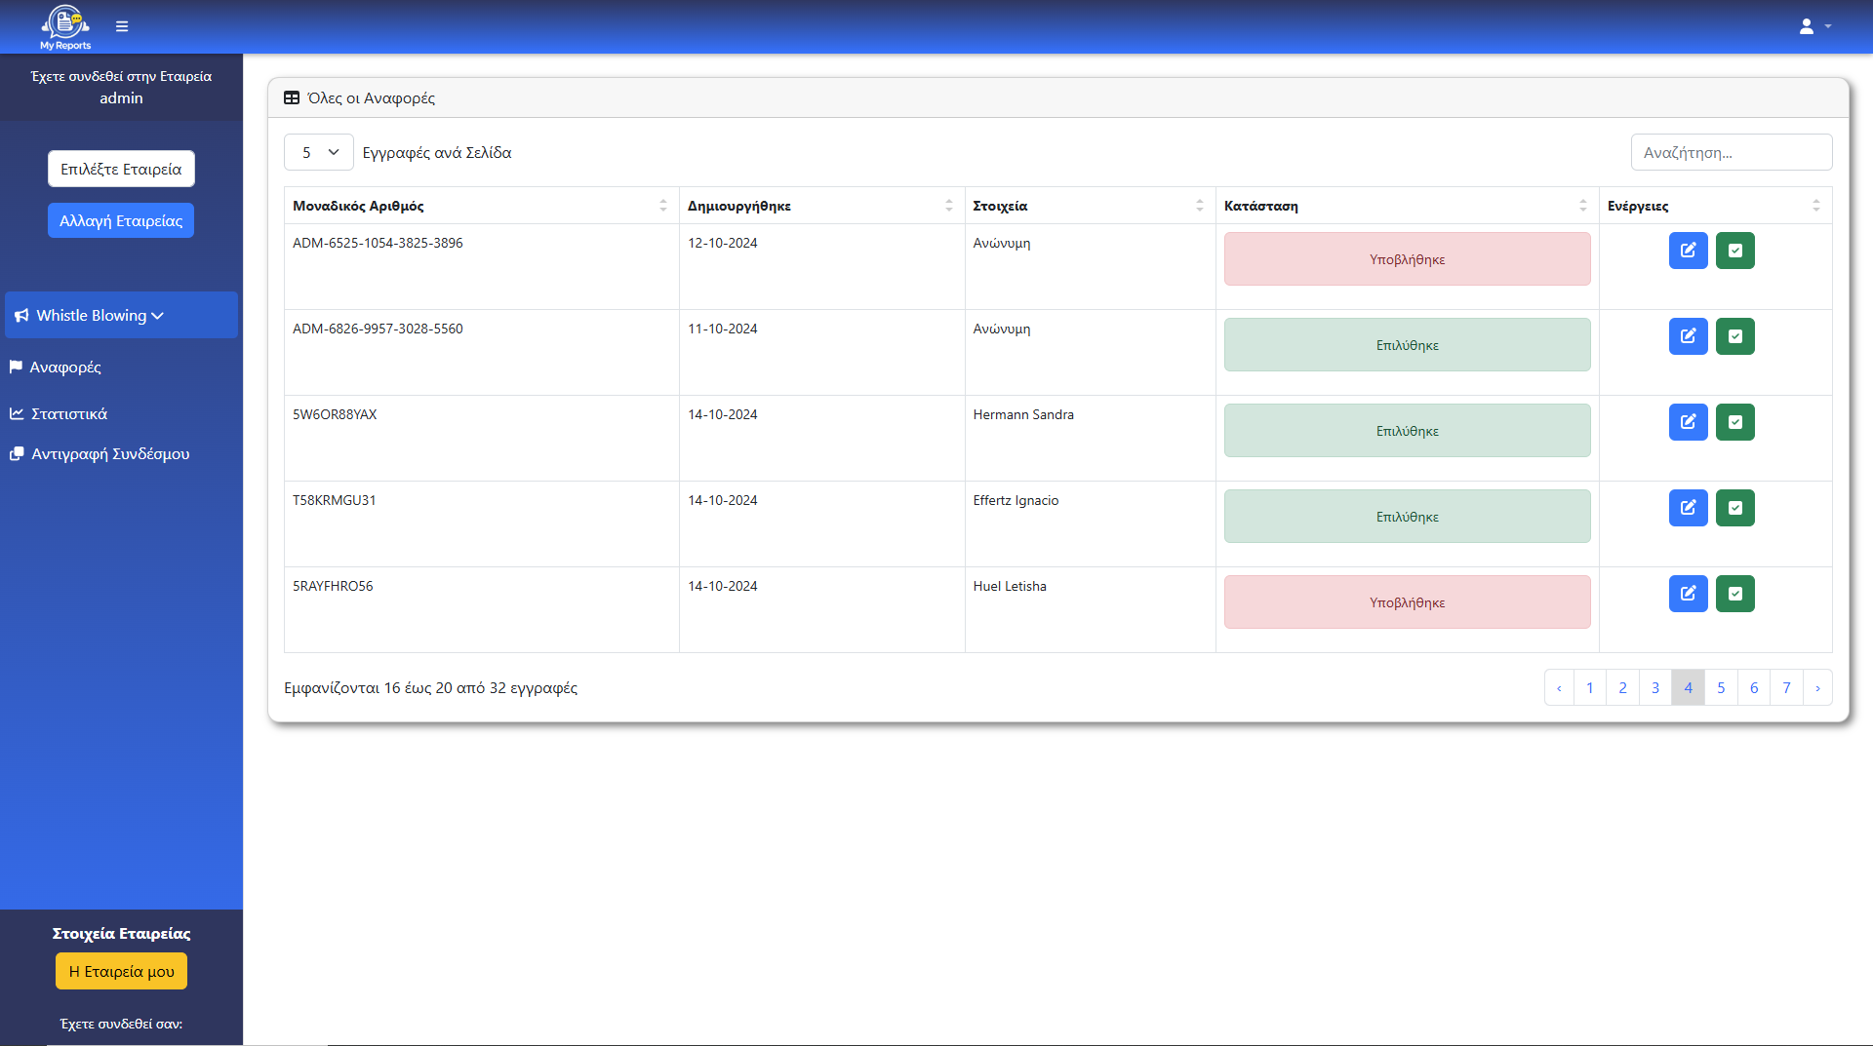Image resolution: width=1873 pixels, height=1046 pixels.
Task: Open the user profile icon menu
Action: click(x=1813, y=26)
